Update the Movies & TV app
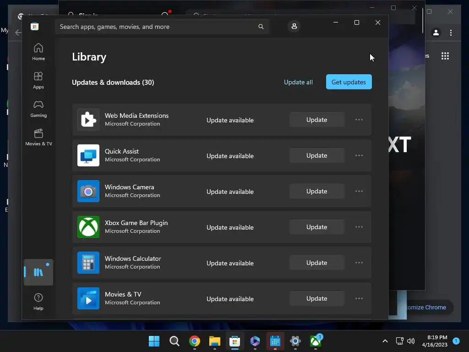The width and height of the screenshot is (469, 352). [x=317, y=299]
